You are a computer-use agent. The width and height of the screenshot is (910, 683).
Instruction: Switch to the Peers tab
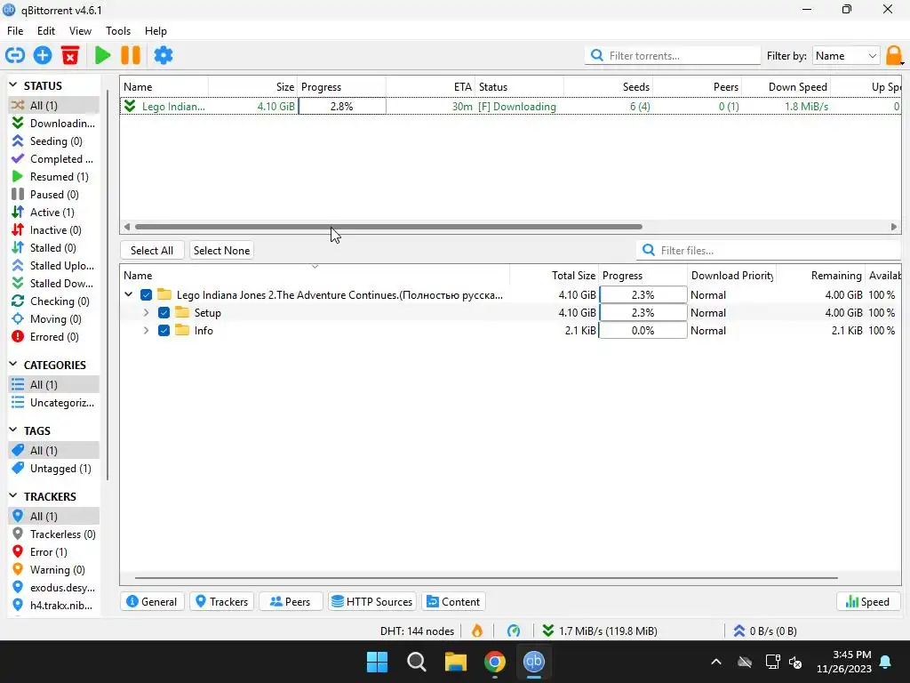point(291,602)
